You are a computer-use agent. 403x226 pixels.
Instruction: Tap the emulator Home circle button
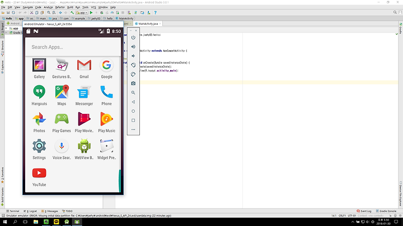133,111
